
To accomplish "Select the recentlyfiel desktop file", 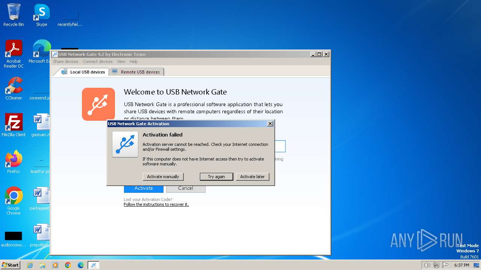I will coord(70,19).
